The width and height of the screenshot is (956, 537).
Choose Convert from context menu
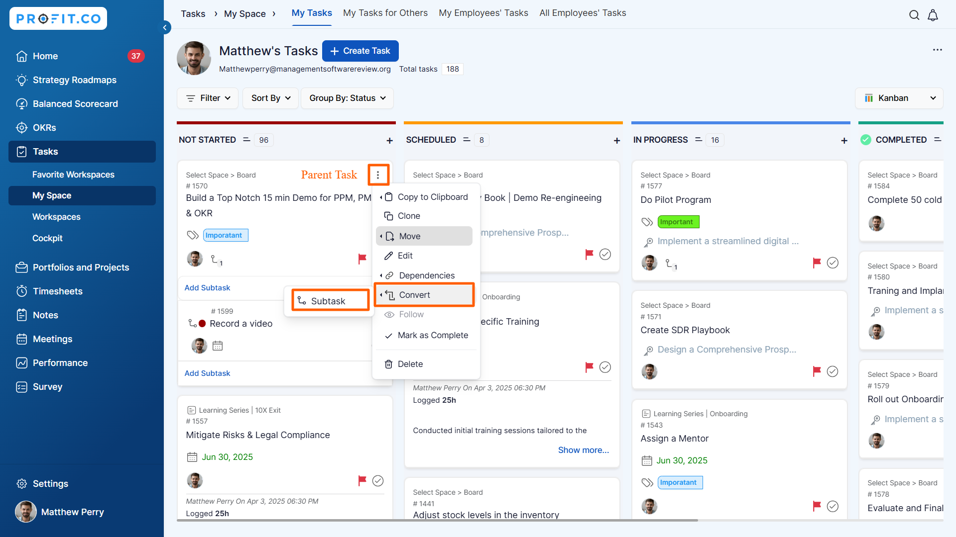click(424, 295)
